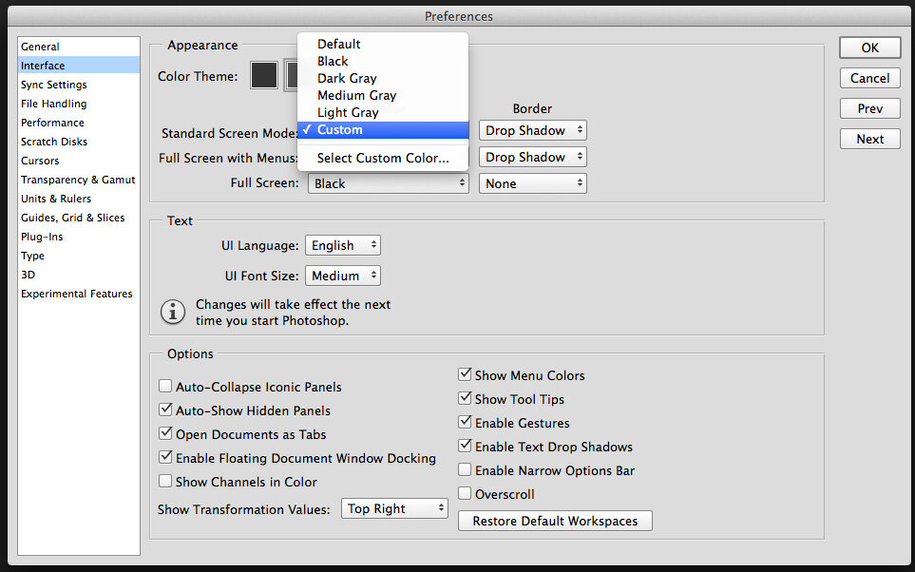Open 3D preferences category
Image resolution: width=915 pixels, height=572 pixels.
79,275
